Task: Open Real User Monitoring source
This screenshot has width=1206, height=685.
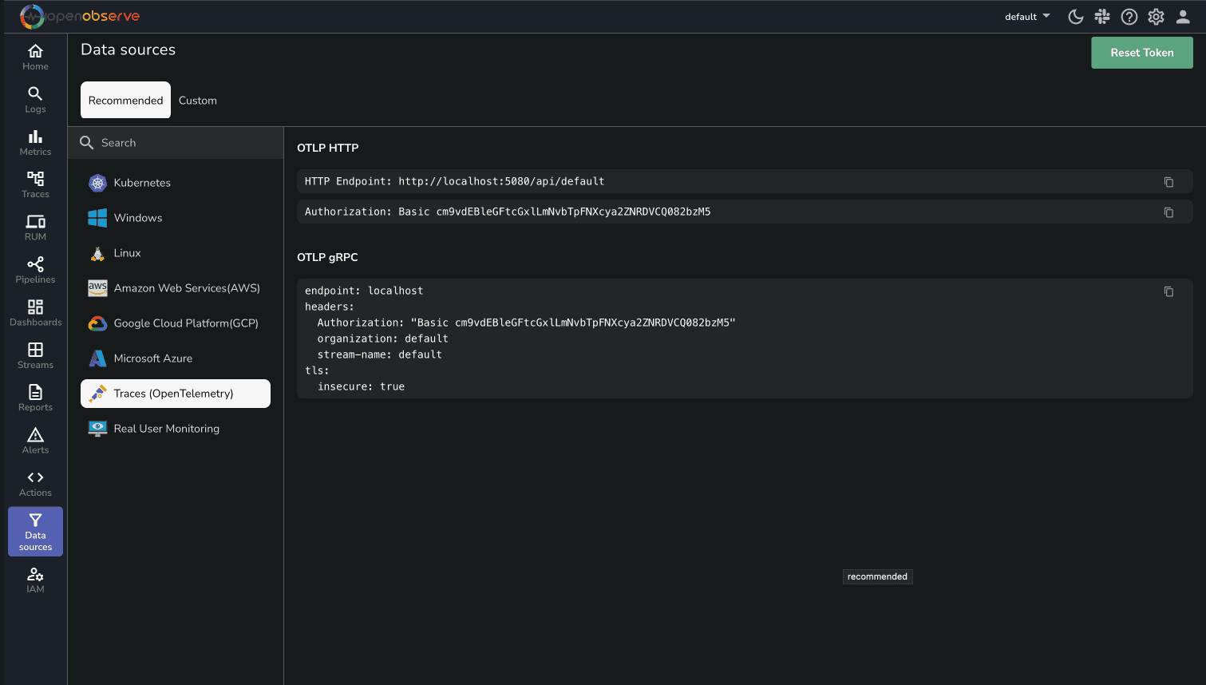Action: [x=166, y=429]
